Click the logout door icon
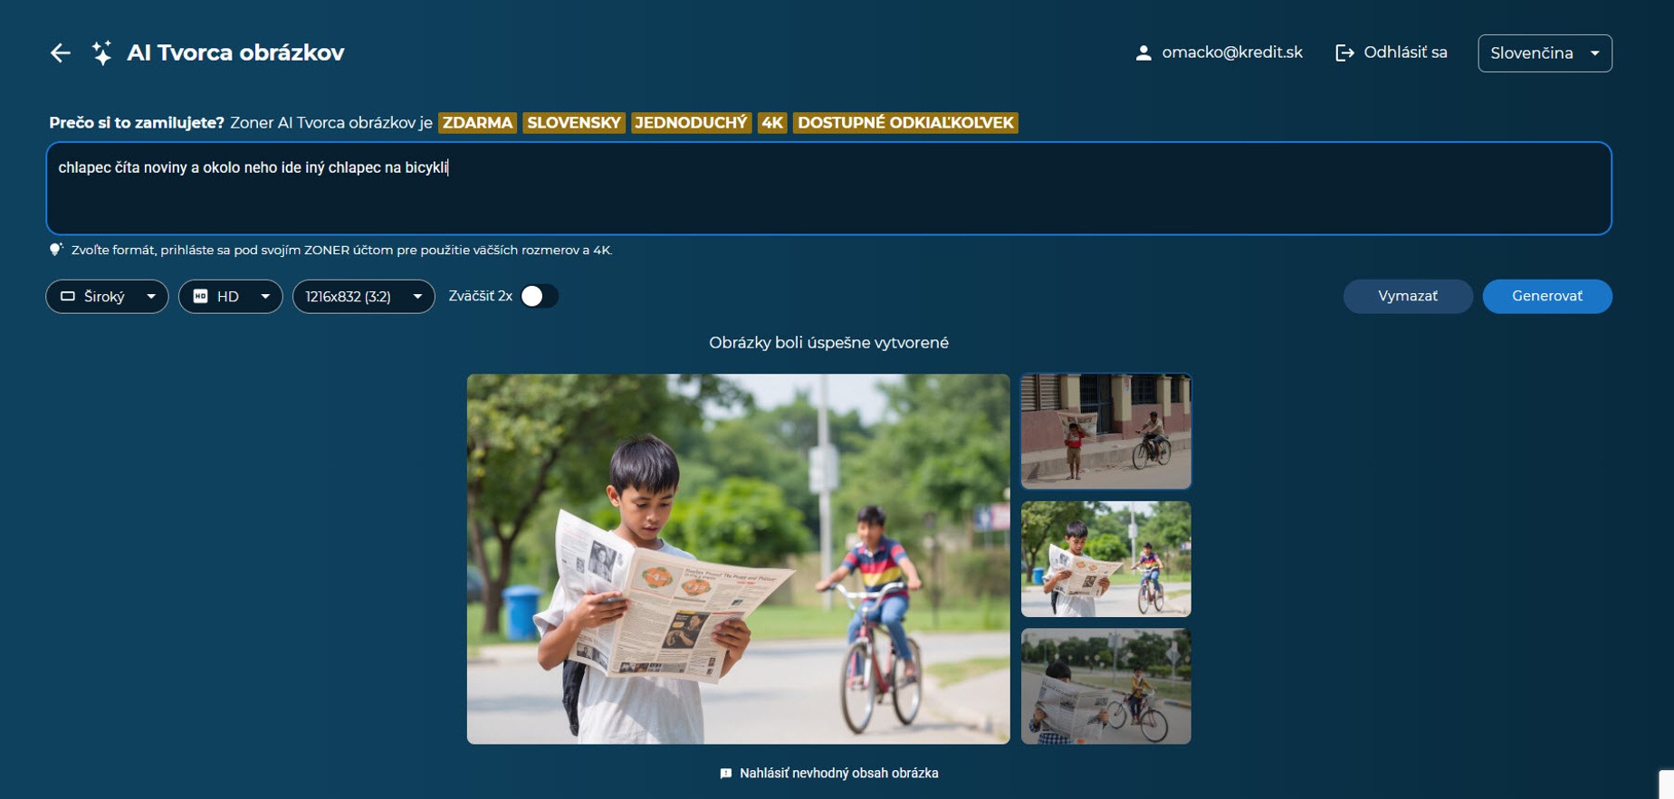This screenshot has width=1674, height=799. click(x=1344, y=53)
